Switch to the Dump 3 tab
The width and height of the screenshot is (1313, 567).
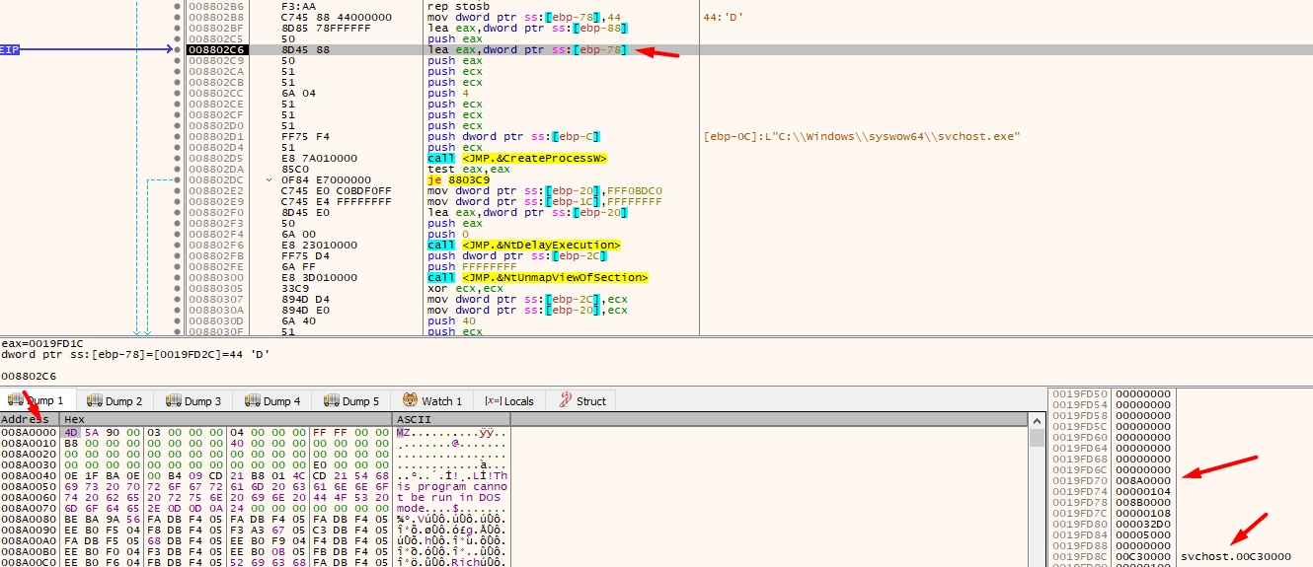pyautogui.click(x=193, y=400)
